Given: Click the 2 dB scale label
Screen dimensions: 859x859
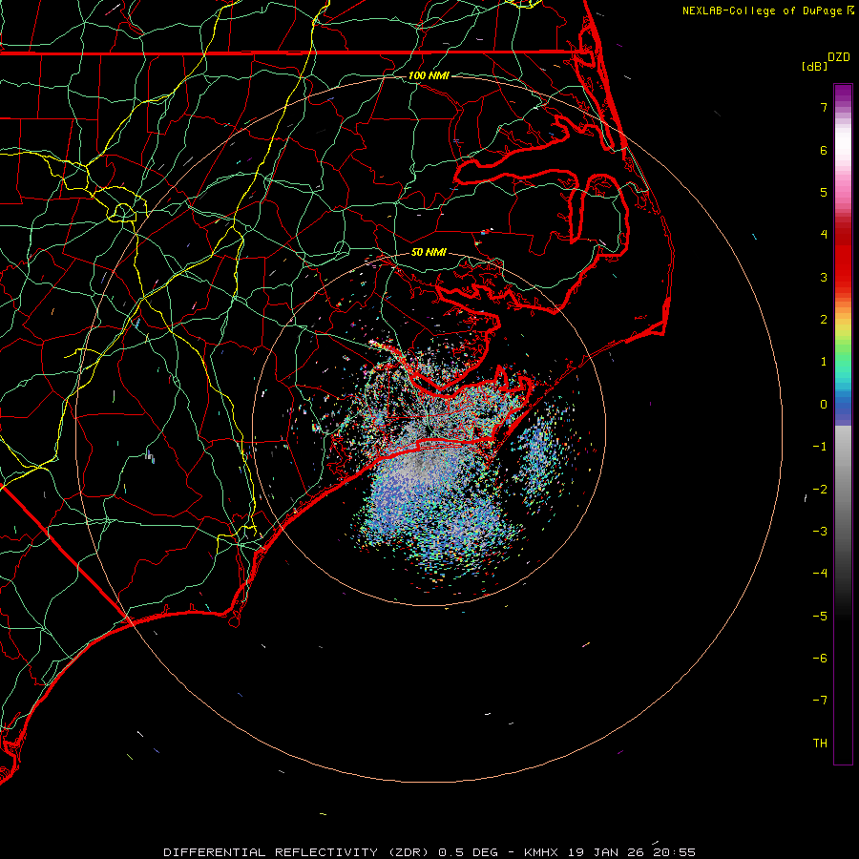Looking at the screenshot, I should click(x=824, y=320).
